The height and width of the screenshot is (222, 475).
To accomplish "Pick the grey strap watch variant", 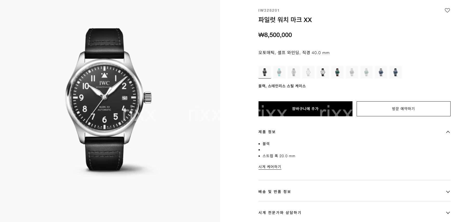I will tap(294, 72).
